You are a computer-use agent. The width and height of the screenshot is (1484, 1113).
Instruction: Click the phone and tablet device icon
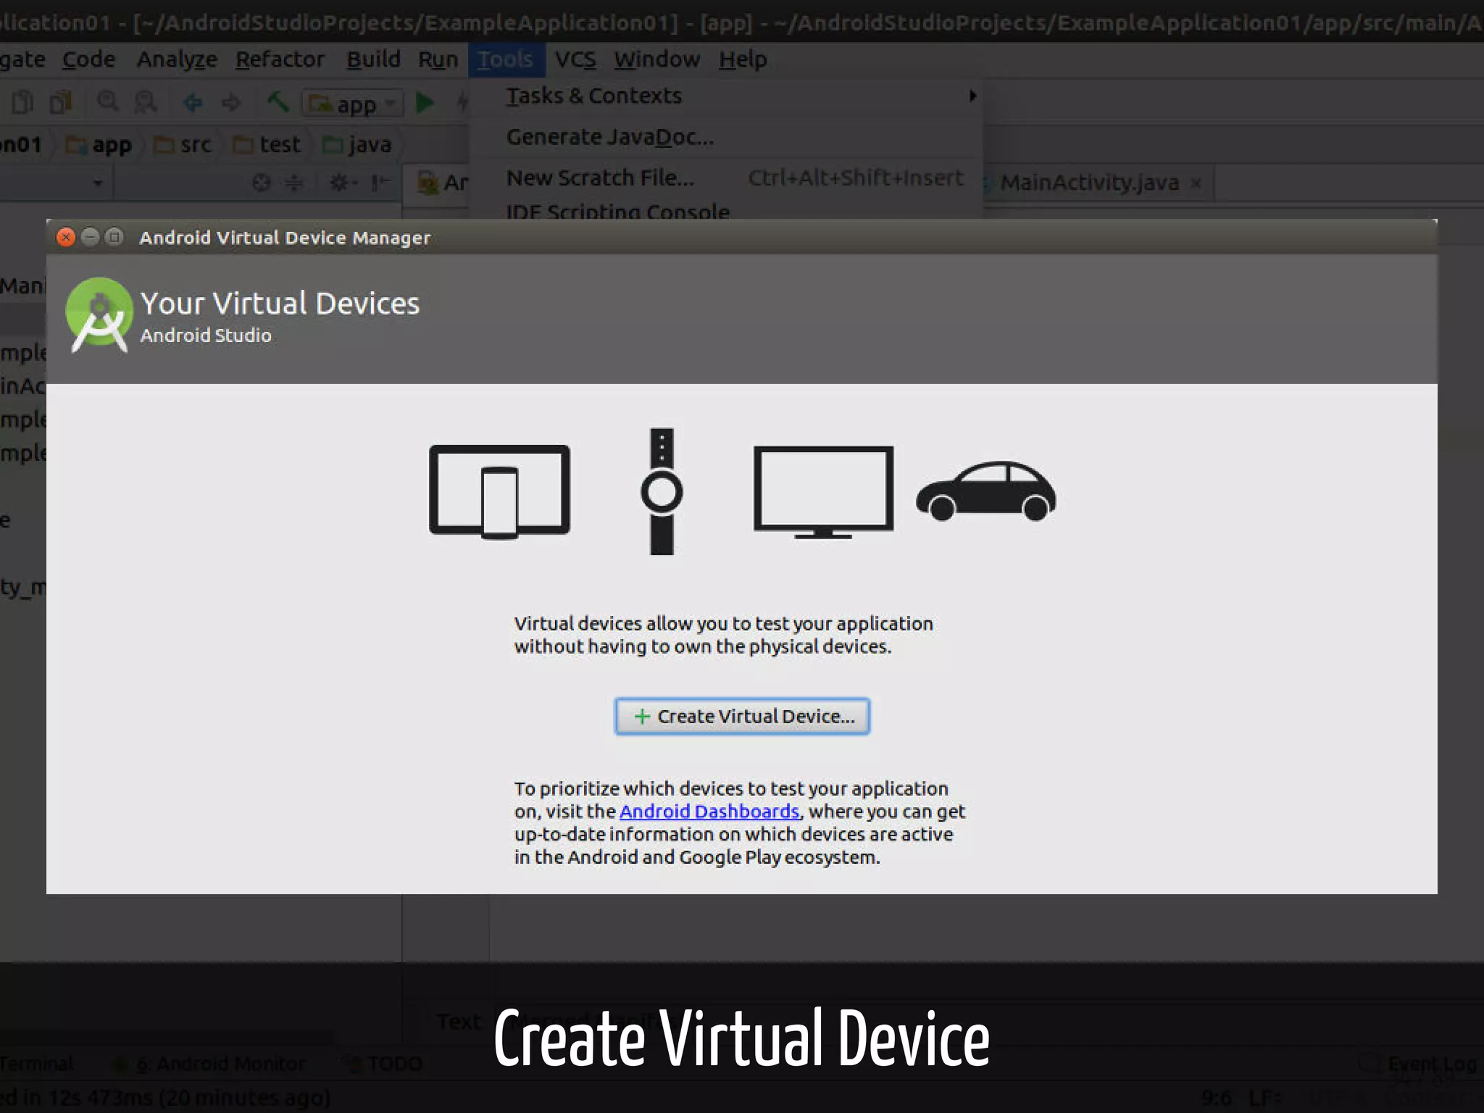(499, 492)
